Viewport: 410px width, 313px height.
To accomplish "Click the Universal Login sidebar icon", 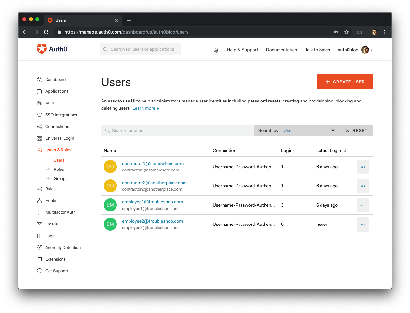I will tap(40, 138).
